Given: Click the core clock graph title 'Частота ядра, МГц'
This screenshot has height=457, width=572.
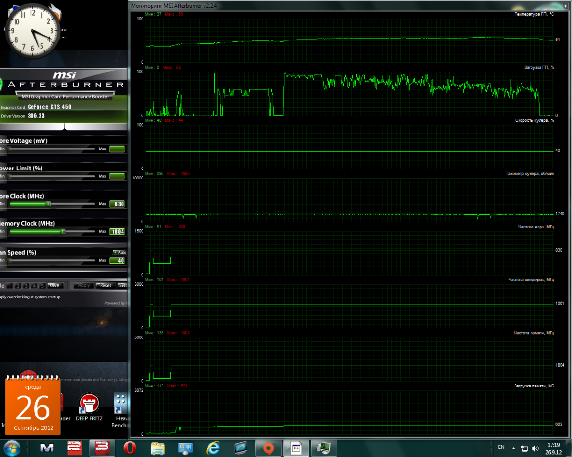Looking at the screenshot, I should tap(536, 227).
